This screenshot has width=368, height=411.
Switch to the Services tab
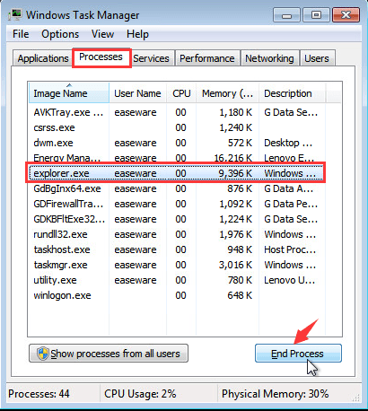click(151, 58)
